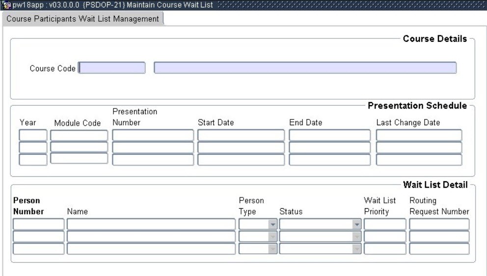487x276 pixels.
Task: Open third row Status dropdown
Action: pos(357,249)
